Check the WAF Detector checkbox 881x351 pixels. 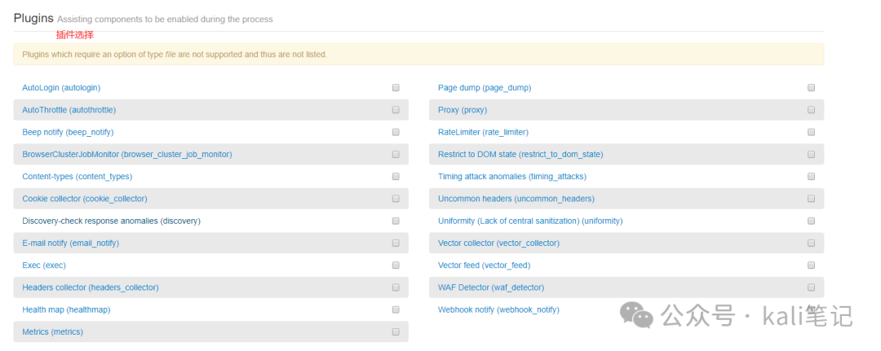811,287
